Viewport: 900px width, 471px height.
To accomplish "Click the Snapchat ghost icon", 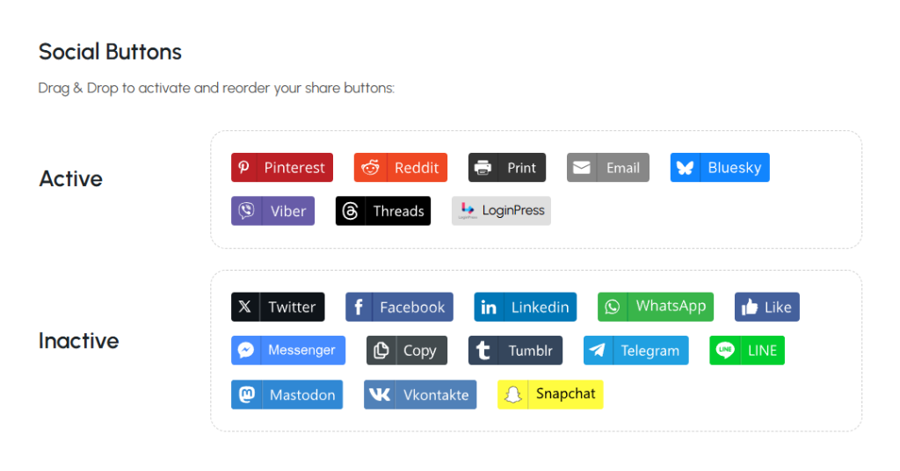I will point(512,395).
